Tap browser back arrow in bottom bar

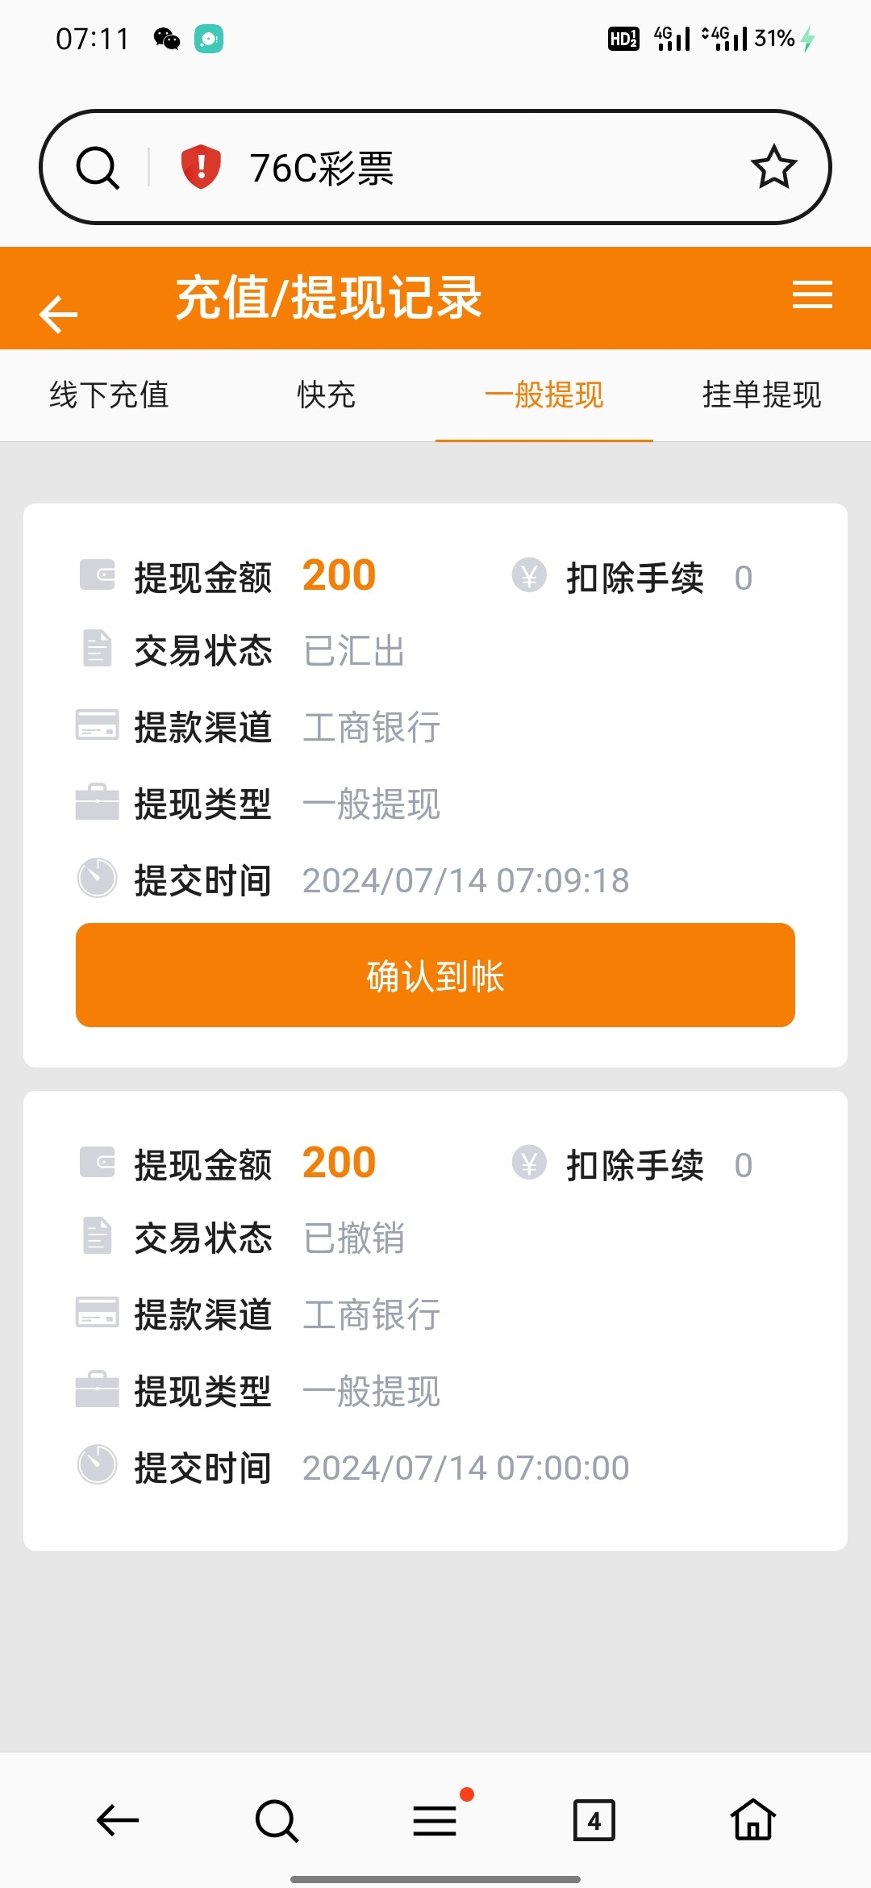tap(118, 1820)
